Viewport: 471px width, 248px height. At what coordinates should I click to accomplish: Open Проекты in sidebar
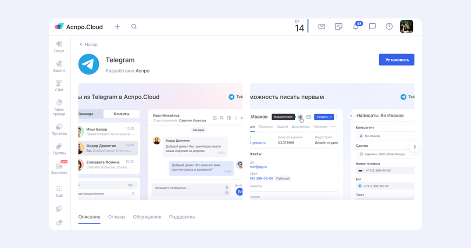tap(59, 129)
